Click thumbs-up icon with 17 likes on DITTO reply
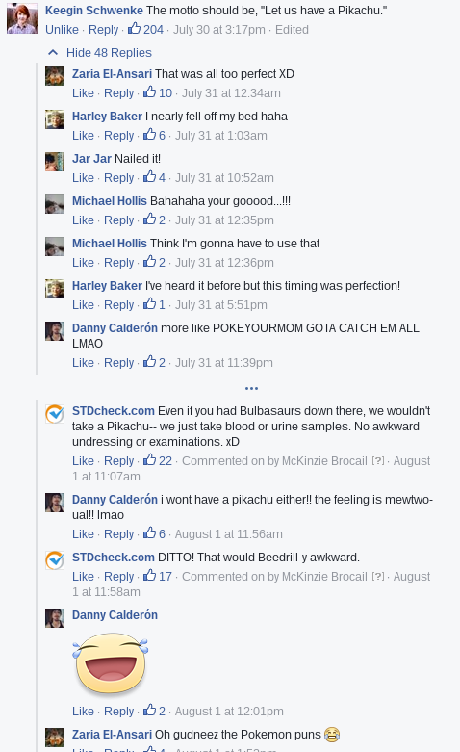 [x=150, y=576]
